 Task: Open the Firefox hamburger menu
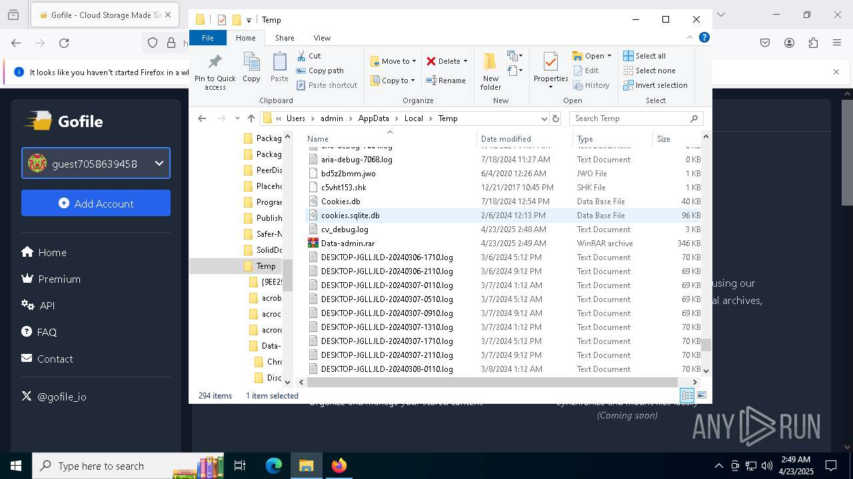coord(837,43)
